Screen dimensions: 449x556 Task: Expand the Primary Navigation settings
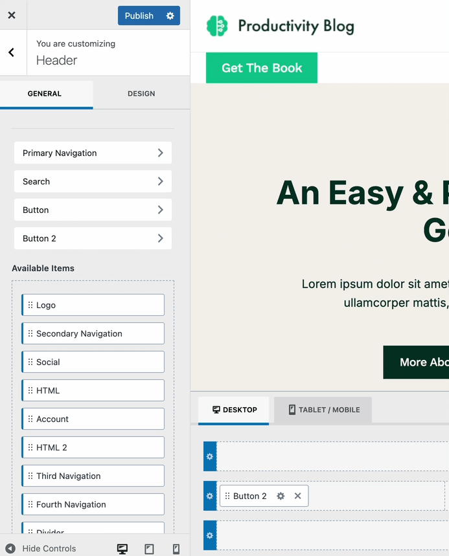coord(93,153)
